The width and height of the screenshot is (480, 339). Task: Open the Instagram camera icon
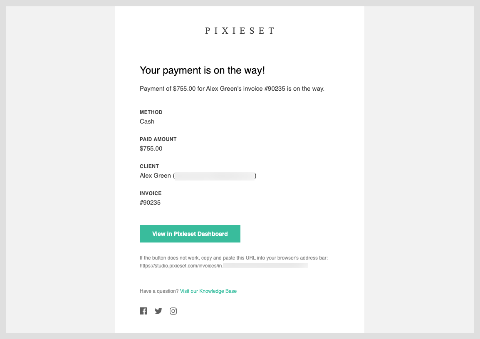coord(173,311)
